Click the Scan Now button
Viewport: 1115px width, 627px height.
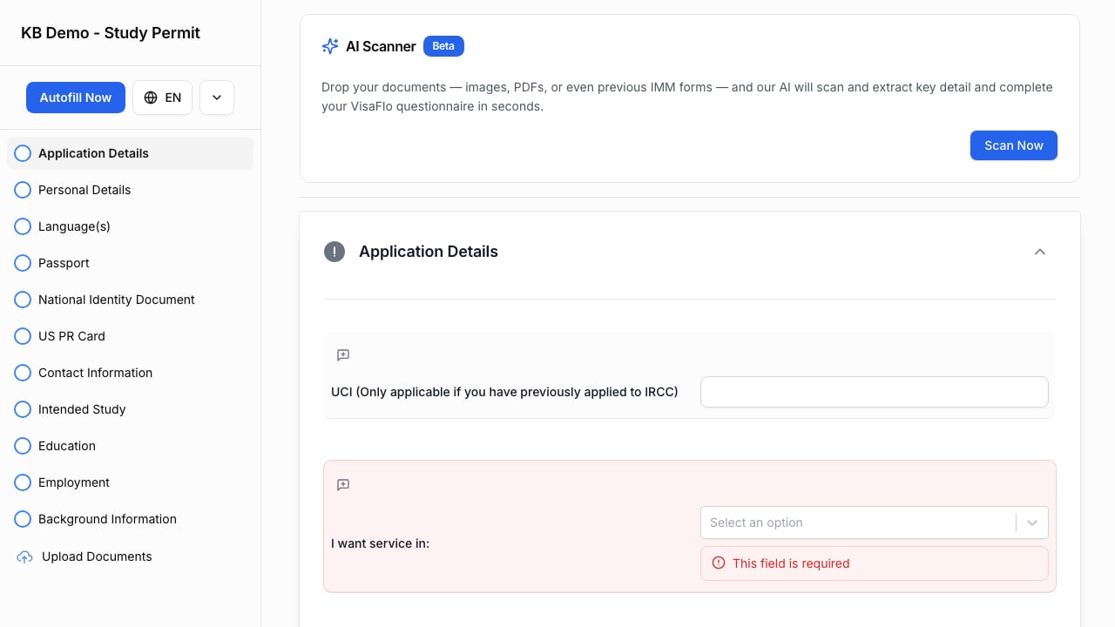pyautogui.click(x=1014, y=145)
